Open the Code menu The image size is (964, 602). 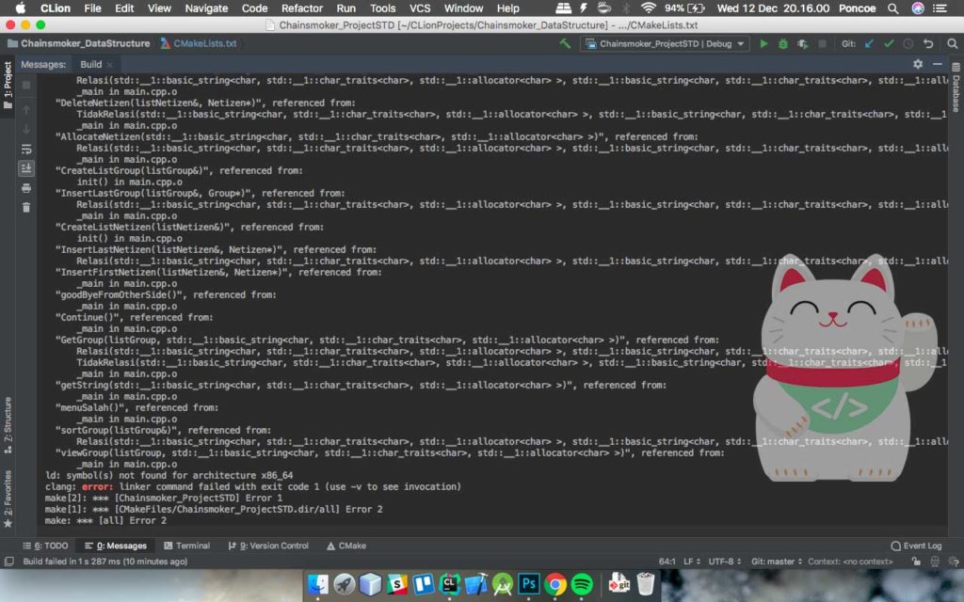coord(254,8)
